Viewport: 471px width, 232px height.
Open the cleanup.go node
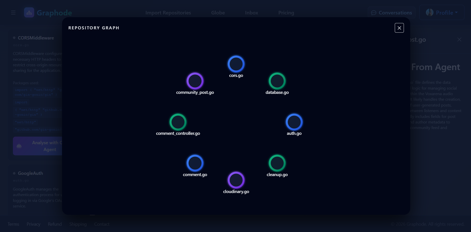(x=277, y=163)
